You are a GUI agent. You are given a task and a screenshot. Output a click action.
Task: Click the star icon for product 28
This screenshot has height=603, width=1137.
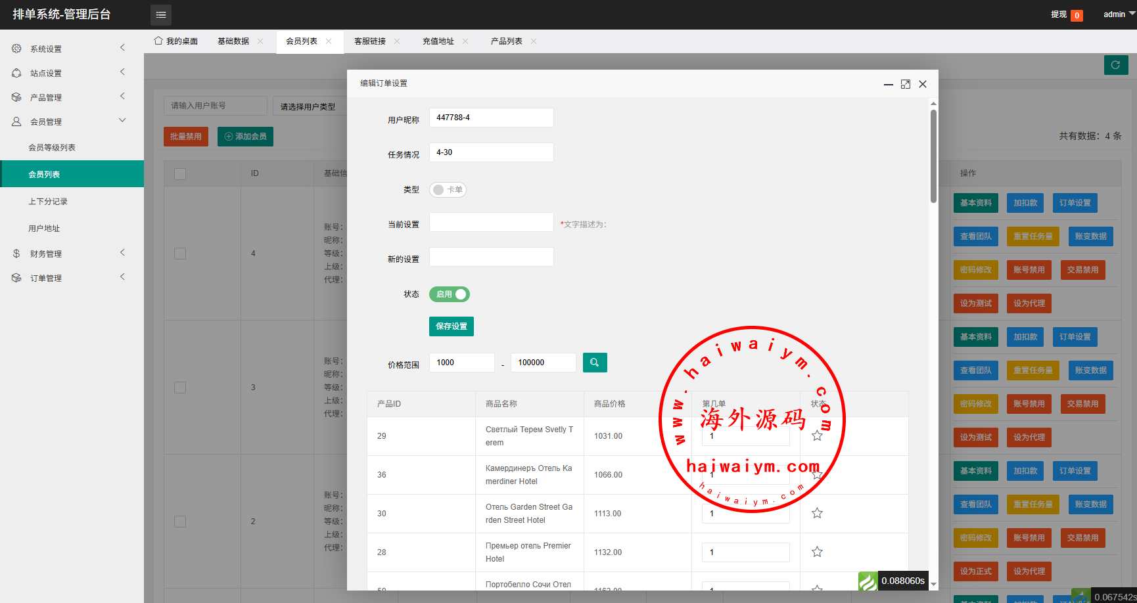tap(817, 552)
